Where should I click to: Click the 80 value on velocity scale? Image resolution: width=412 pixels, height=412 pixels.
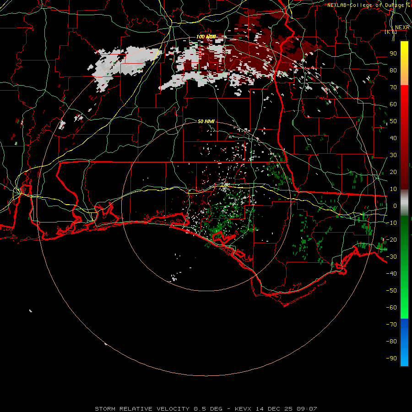tap(393, 70)
